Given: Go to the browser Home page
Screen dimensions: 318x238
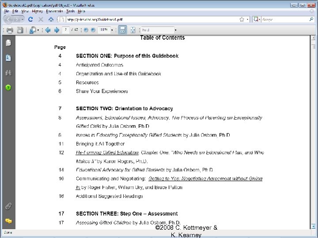Looking at the screenshot, I should (51, 19).
